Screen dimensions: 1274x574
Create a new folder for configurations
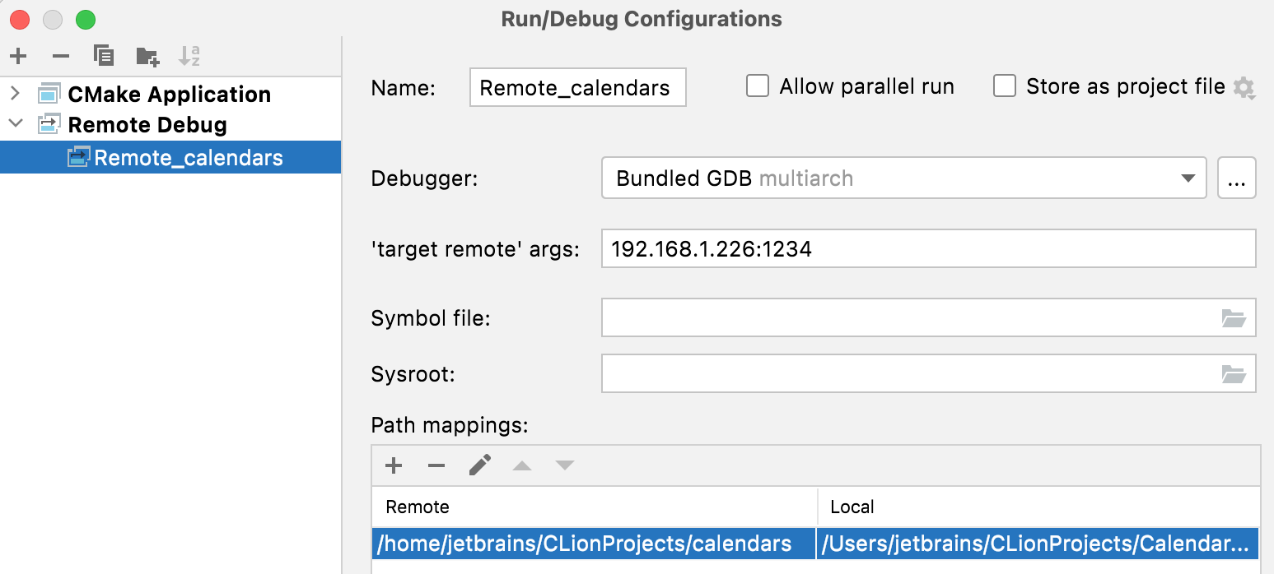[147, 56]
